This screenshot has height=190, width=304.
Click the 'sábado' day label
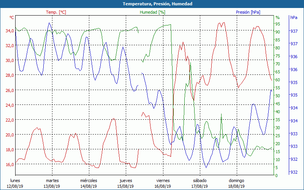[x=200, y=180]
